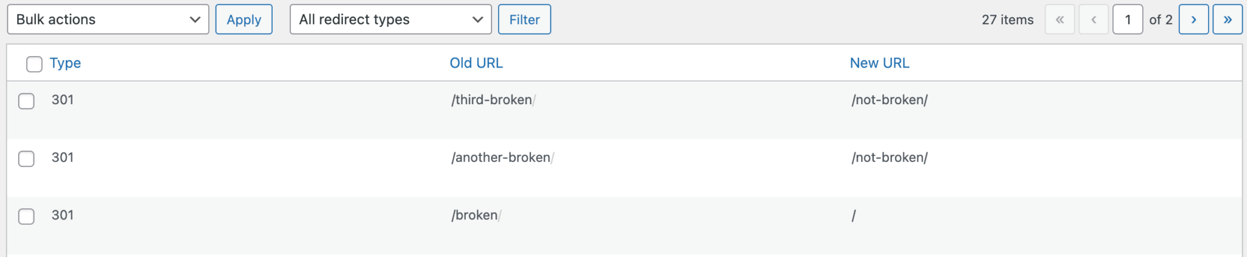Jump to the last page arrow
Image resolution: width=1247 pixels, height=257 pixels.
(1228, 19)
